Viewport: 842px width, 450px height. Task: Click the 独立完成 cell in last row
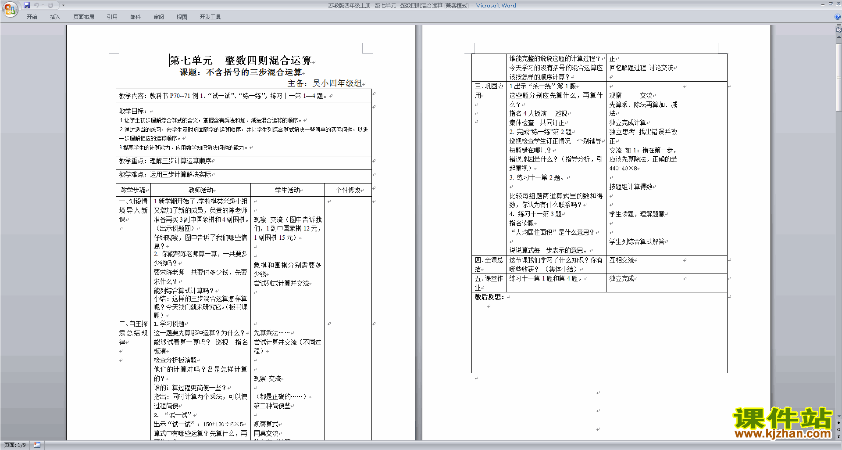621,279
